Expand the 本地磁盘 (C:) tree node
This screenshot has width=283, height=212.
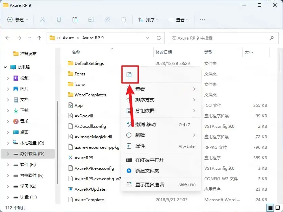(x=8, y=143)
